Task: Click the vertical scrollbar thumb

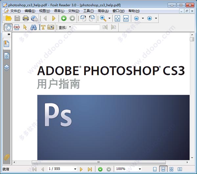Action: point(192,39)
